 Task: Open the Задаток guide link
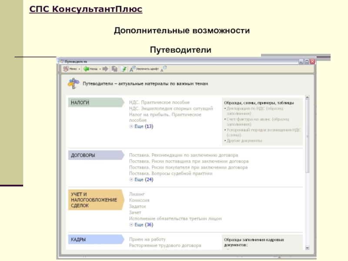tap(137, 206)
